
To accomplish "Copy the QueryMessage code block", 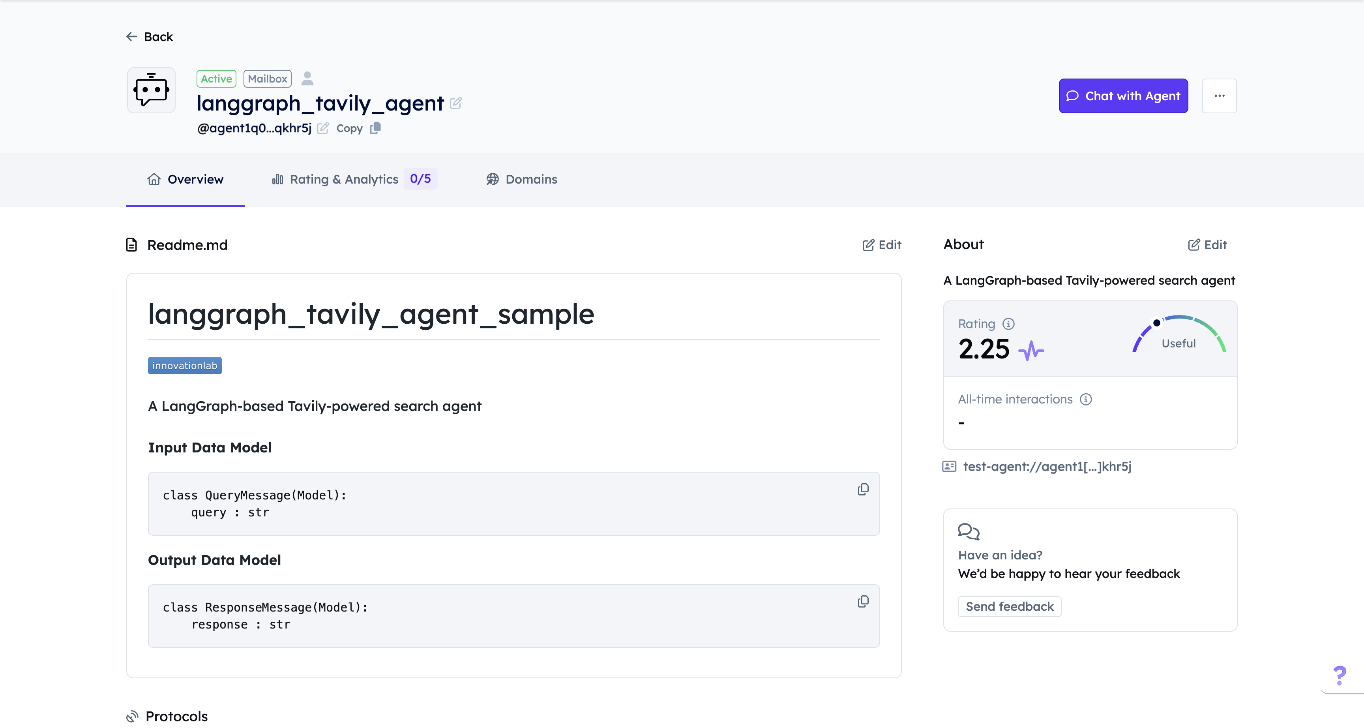I will coord(862,489).
